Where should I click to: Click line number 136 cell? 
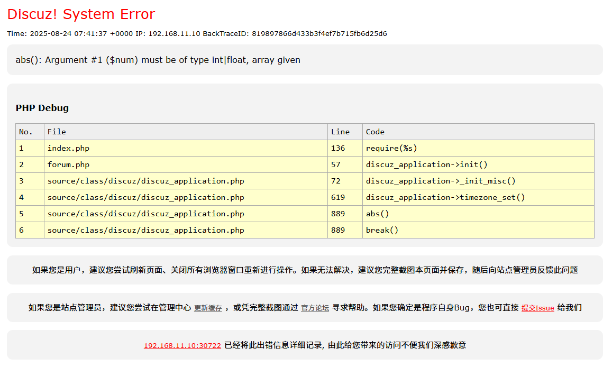345,148
